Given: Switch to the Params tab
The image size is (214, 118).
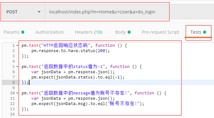Looking at the screenshot, I should coord(12,32).
